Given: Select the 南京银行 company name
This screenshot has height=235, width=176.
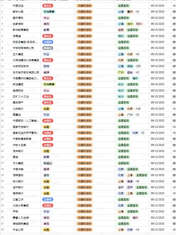Looking at the screenshot, I should [18, 193].
